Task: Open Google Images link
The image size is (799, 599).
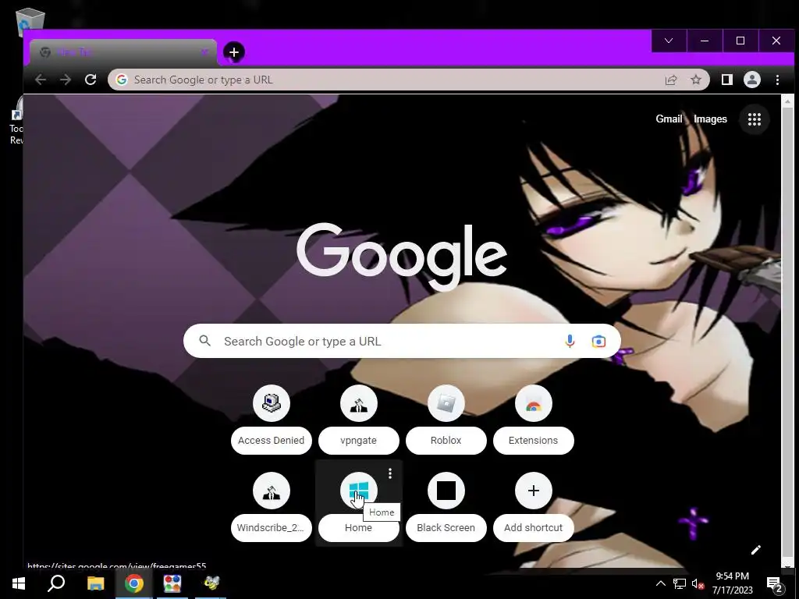Action: [x=710, y=119]
